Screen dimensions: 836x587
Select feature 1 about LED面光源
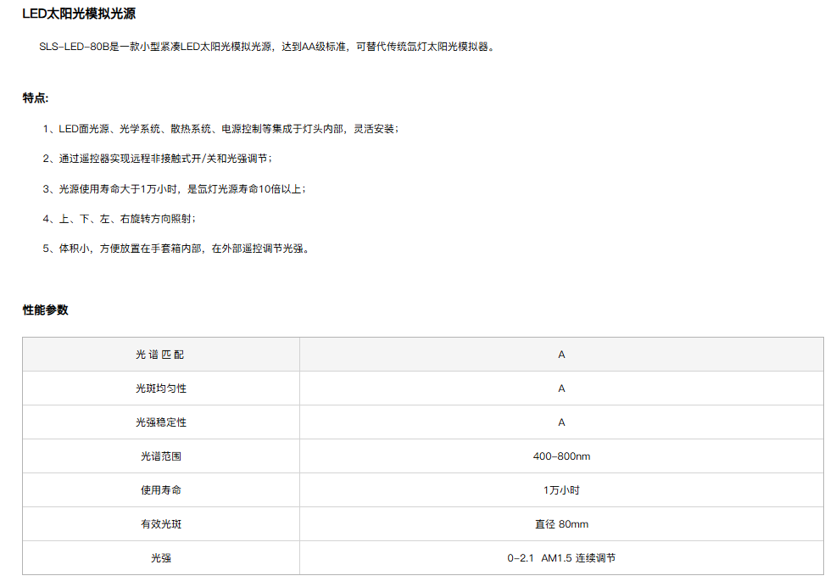tap(220, 129)
